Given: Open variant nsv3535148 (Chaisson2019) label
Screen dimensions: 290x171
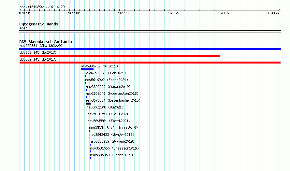Looking at the screenshot, I should point(114,128).
